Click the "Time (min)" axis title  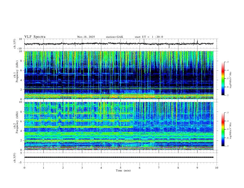coord(123,170)
